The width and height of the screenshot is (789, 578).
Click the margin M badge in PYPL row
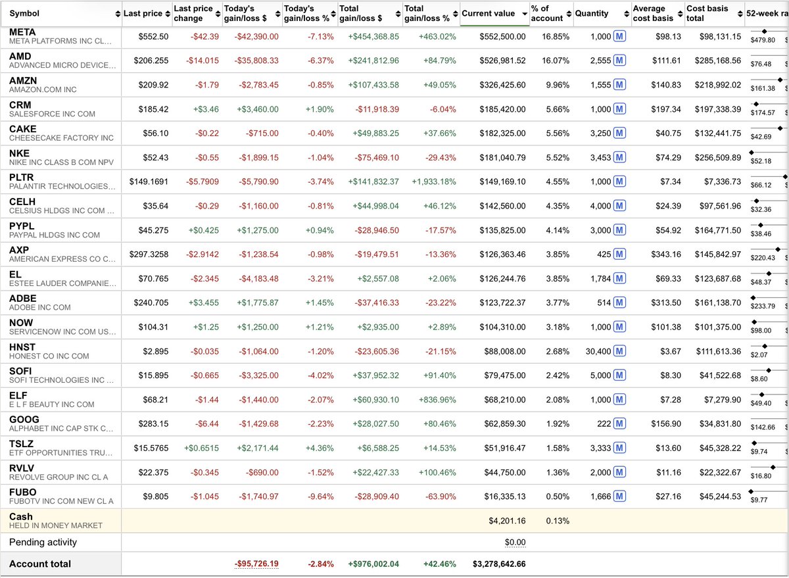[619, 231]
